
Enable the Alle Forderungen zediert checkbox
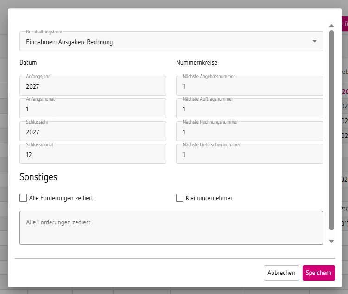23,198
